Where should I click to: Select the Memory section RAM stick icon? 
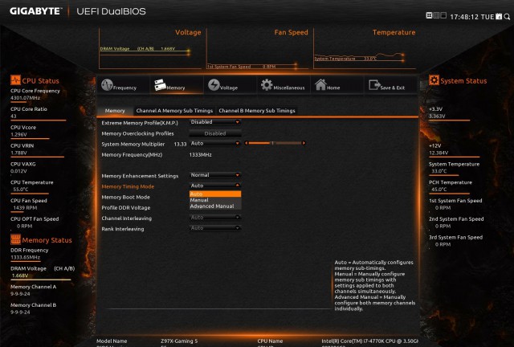tap(160, 84)
